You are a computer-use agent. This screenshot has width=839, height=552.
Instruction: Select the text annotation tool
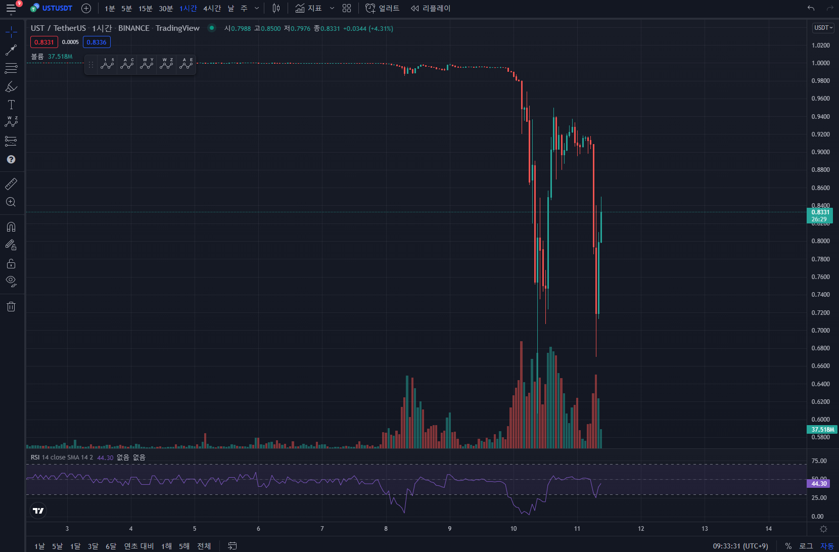point(11,105)
